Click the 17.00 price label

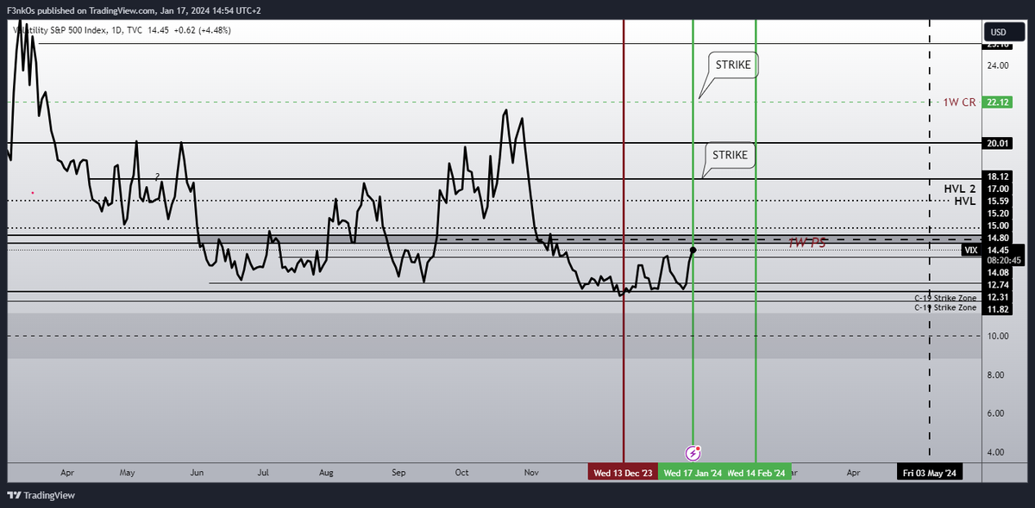(999, 189)
